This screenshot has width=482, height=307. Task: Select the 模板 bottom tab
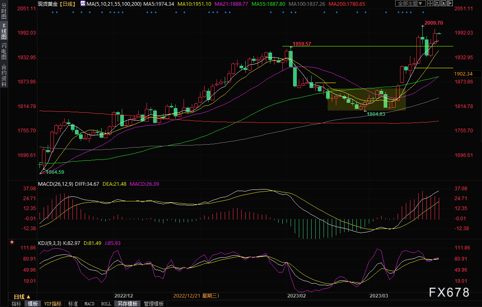click(x=33, y=304)
